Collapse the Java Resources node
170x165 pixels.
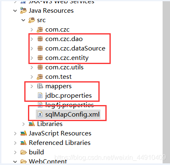pyautogui.click(x=15, y=11)
